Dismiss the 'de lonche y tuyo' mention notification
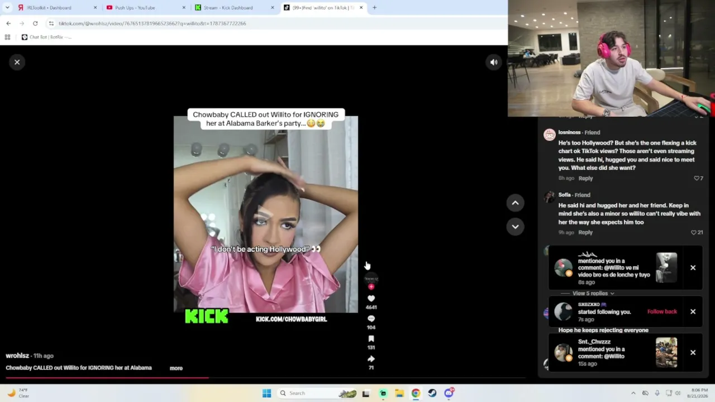715x402 pixels. [693, 267]
